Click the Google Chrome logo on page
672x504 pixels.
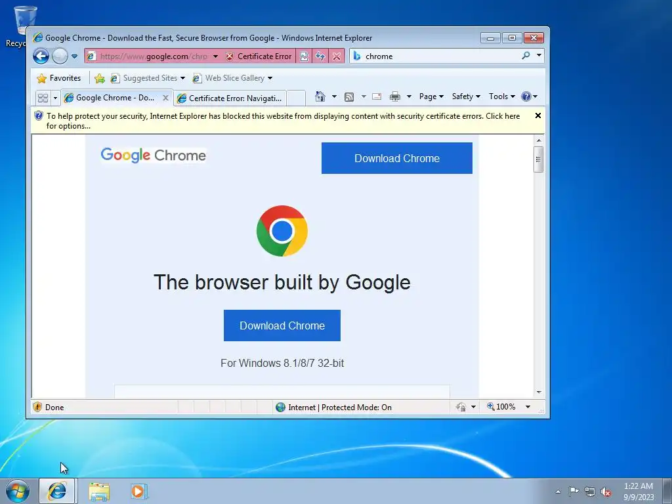click(x=154, y=155)
